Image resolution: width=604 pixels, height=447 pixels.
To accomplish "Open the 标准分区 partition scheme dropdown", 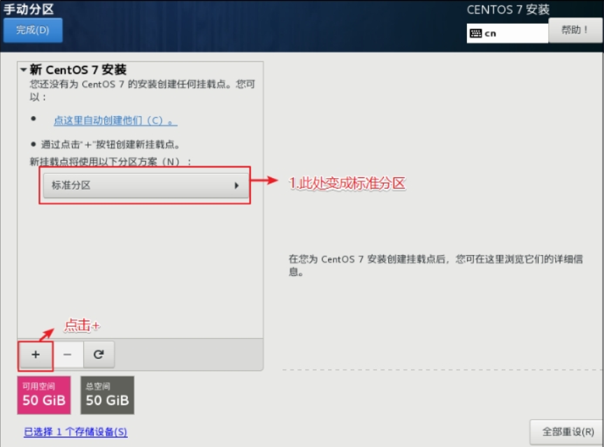I will tap(146, 185).
